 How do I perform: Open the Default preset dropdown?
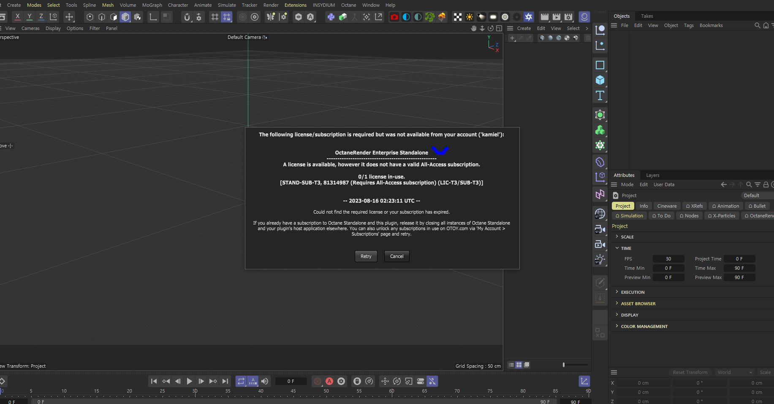click(757, 195)
